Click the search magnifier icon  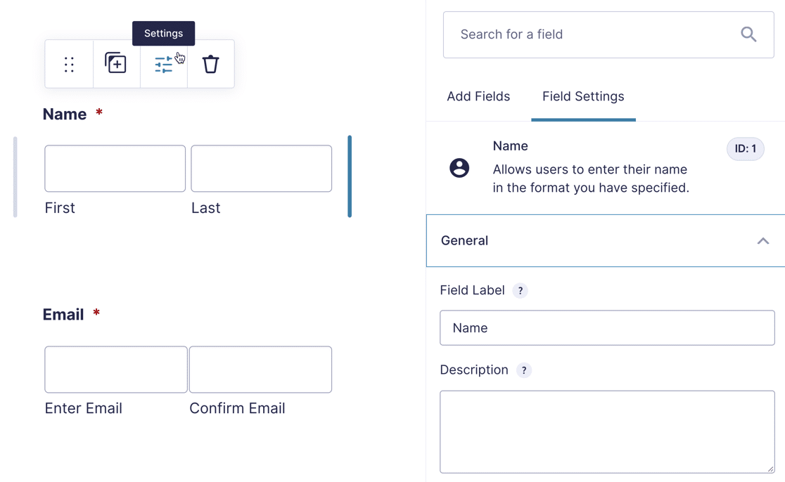click(x=748, y=34)
